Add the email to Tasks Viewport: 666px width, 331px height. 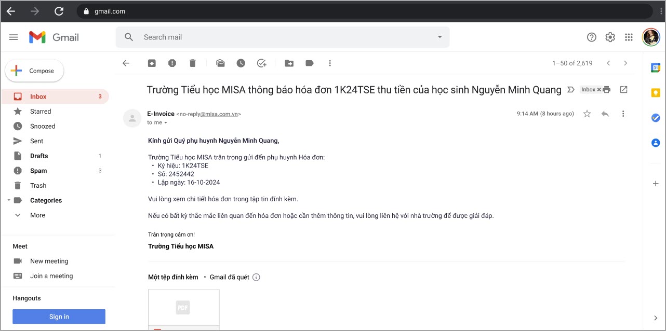pos(262,63)
